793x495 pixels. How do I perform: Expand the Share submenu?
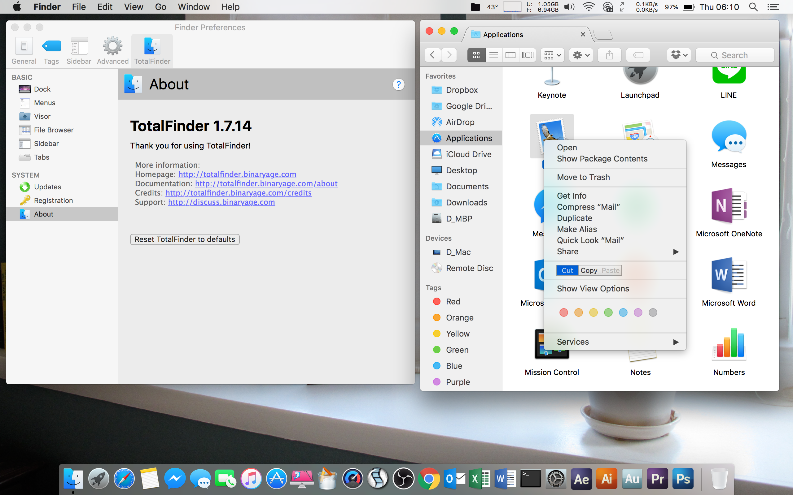coord(615,252)
